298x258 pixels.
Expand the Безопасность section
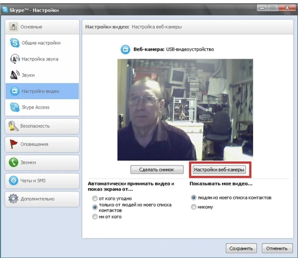pos(42,126)
